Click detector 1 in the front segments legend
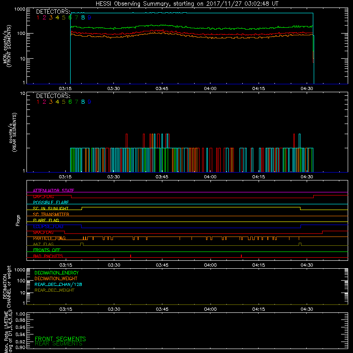 coord(38,18)
